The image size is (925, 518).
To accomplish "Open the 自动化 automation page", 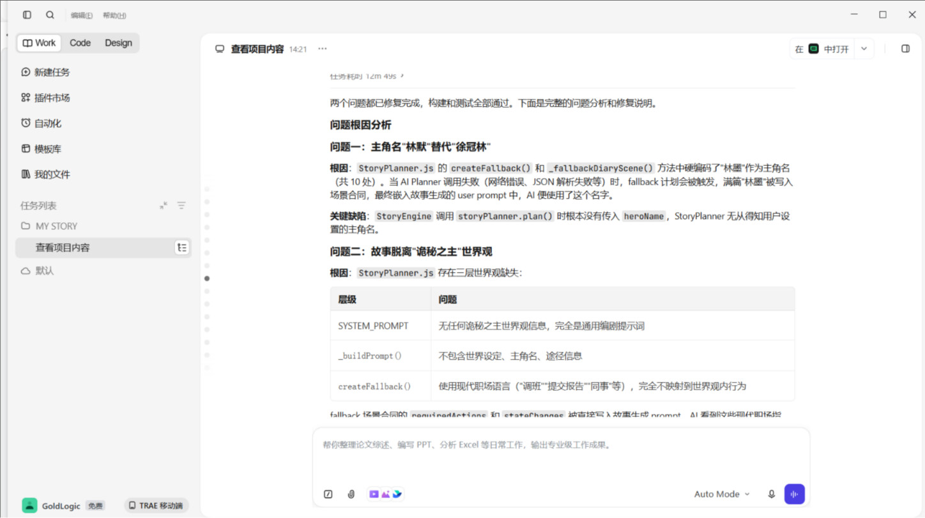I will coord(41,123).
